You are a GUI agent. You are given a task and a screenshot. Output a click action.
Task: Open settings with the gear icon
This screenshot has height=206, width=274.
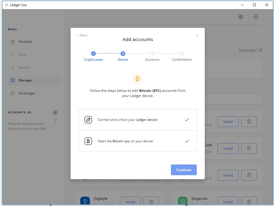click(241, 17)
